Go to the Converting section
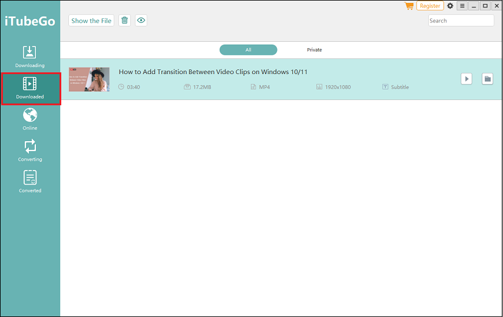503x317 pixels. [30, 151]
